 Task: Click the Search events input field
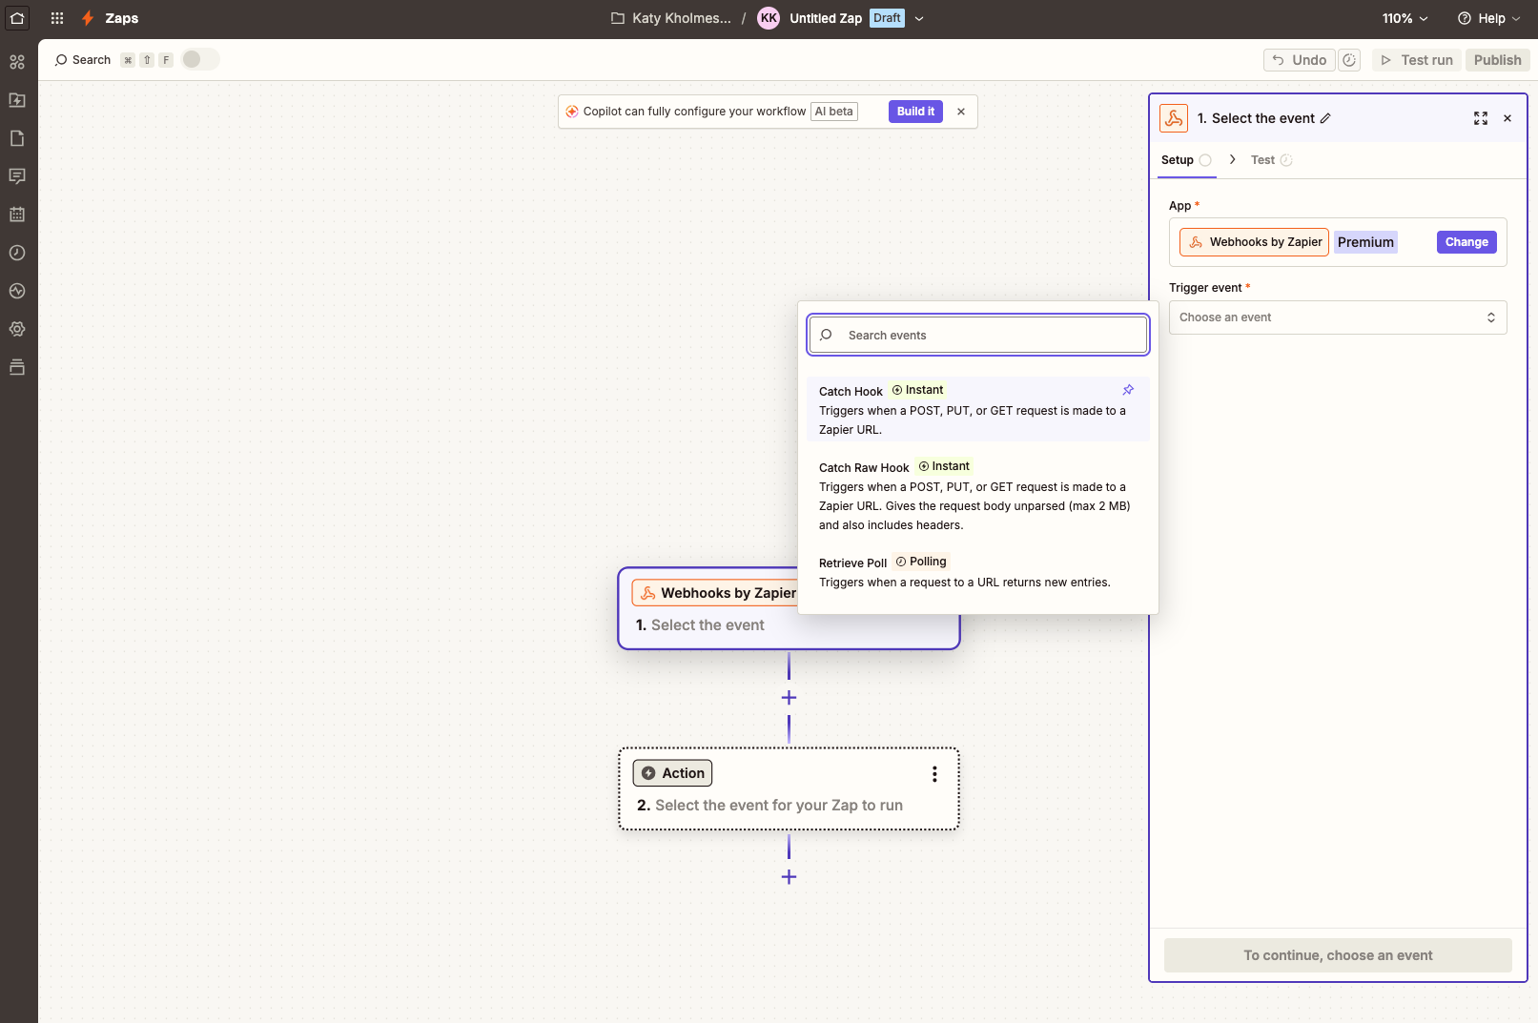tap(977, 335)
